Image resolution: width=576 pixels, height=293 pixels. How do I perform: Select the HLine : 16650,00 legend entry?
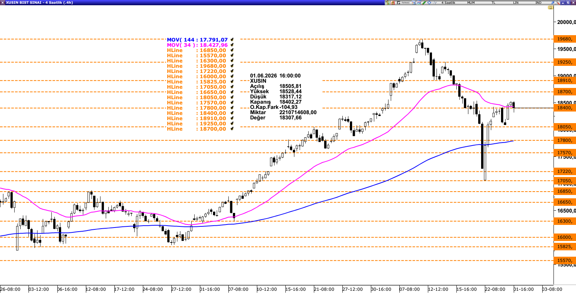click(x=196, y=92)
